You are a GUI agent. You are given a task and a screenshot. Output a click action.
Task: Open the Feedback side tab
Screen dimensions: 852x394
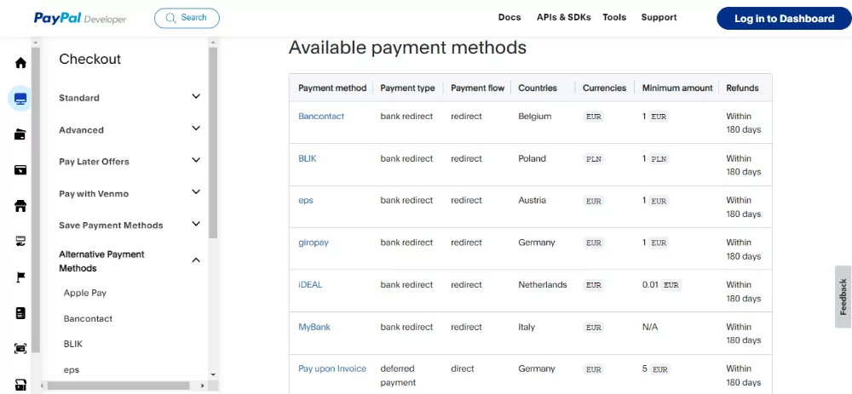843,297
